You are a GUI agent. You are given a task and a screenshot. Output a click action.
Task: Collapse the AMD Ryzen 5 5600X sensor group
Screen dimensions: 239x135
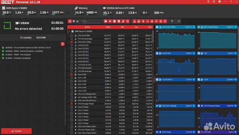[69, 31]
